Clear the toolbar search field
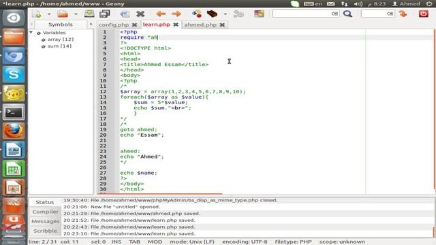Image resolution: width=436 pixels, height=245 pixels. [x=334, y=14]
